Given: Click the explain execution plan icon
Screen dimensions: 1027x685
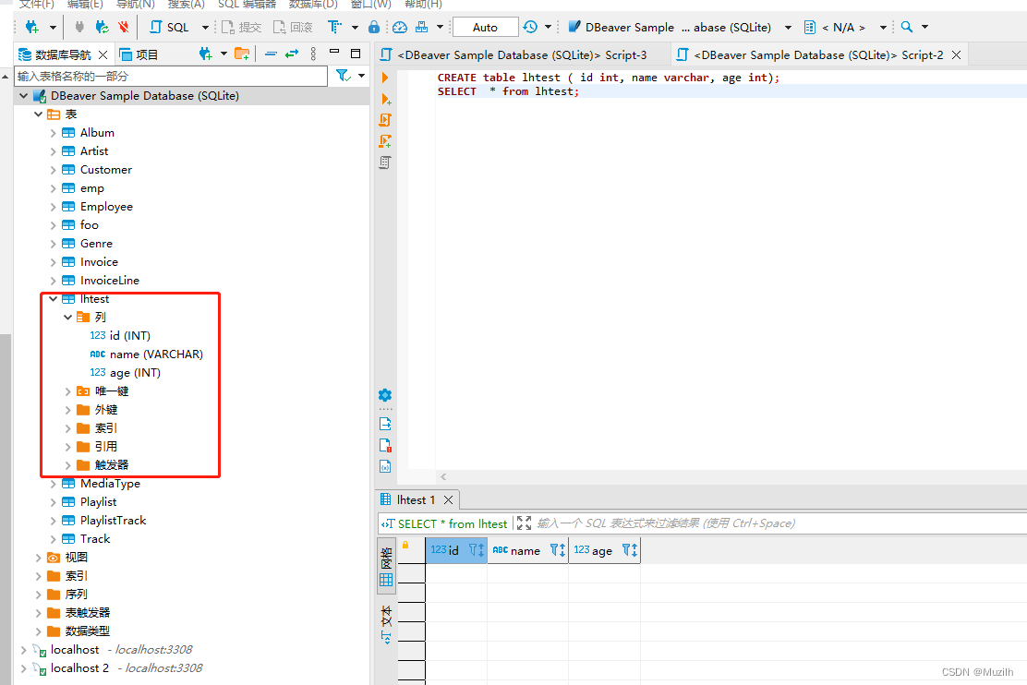Looking at the screenshot, I should click(x=385, y=162).
